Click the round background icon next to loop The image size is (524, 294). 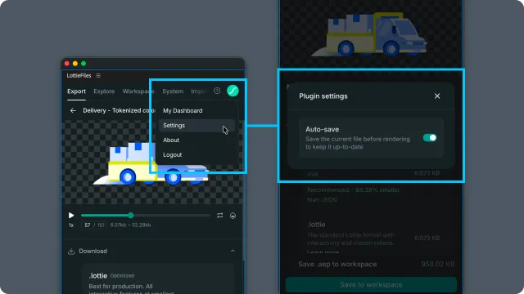point(233,216)
